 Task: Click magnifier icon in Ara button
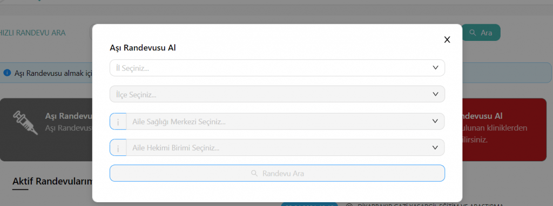coord(473,33)
